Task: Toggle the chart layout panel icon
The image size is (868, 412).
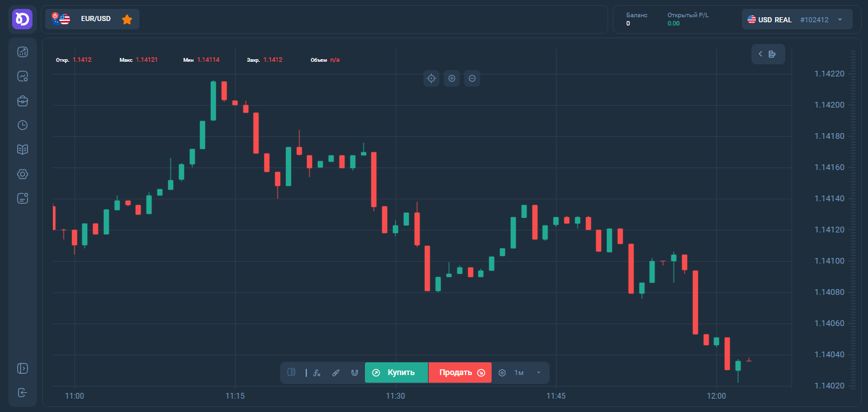Action: coord(291,373)
